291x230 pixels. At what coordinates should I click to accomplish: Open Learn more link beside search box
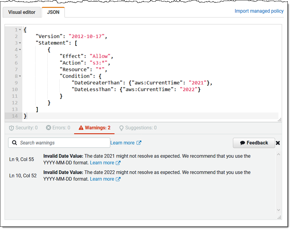tap(125, 143)
